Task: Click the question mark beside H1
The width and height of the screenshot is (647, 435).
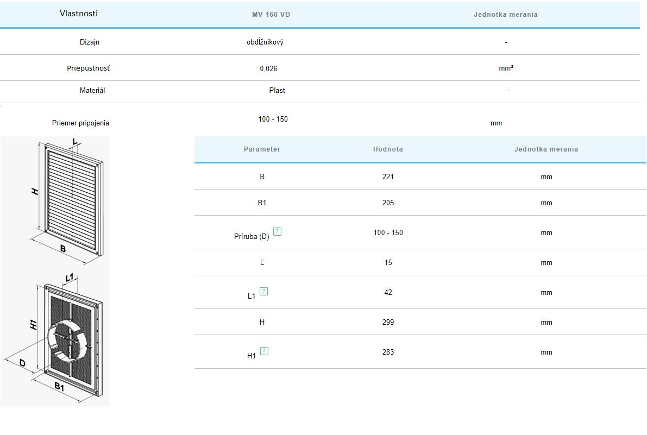Action: pyautogui.click(x=264, y=351)
